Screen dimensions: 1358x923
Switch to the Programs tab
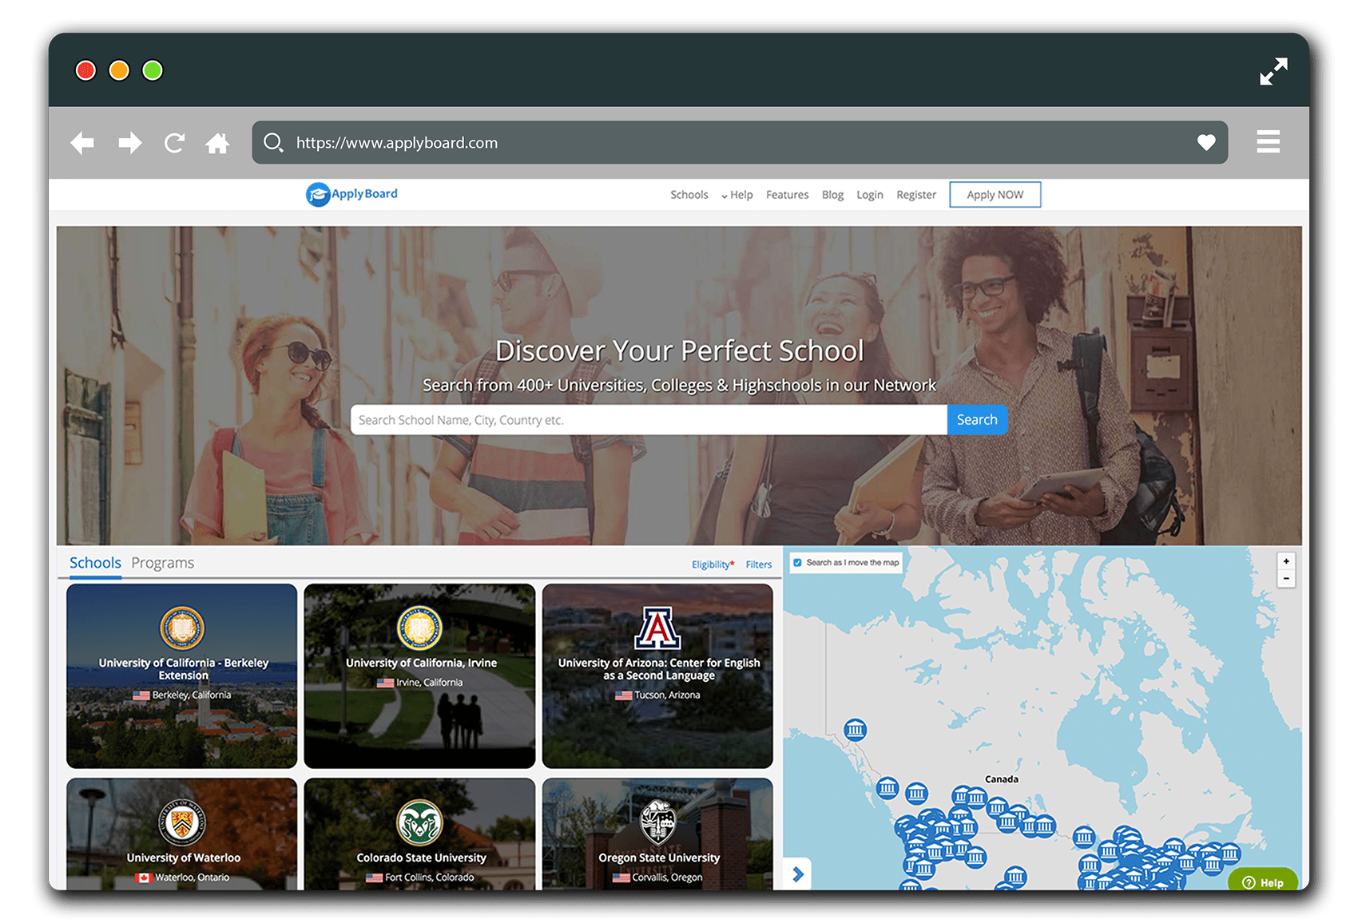point(163,563)
